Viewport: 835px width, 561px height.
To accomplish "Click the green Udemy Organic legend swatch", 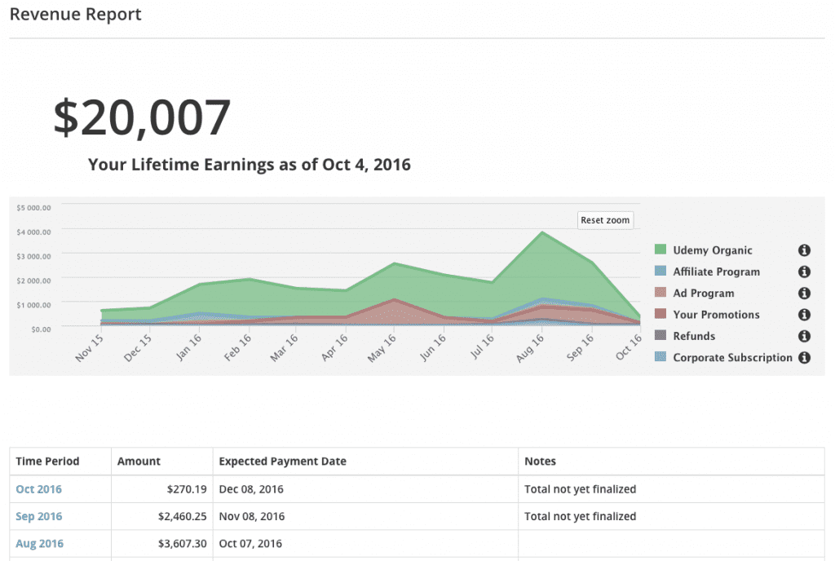I will (659, 250).
